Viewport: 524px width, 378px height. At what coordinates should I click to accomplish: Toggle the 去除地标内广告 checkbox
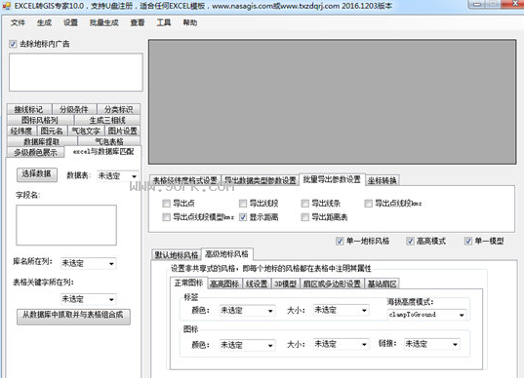pos(13,44)
